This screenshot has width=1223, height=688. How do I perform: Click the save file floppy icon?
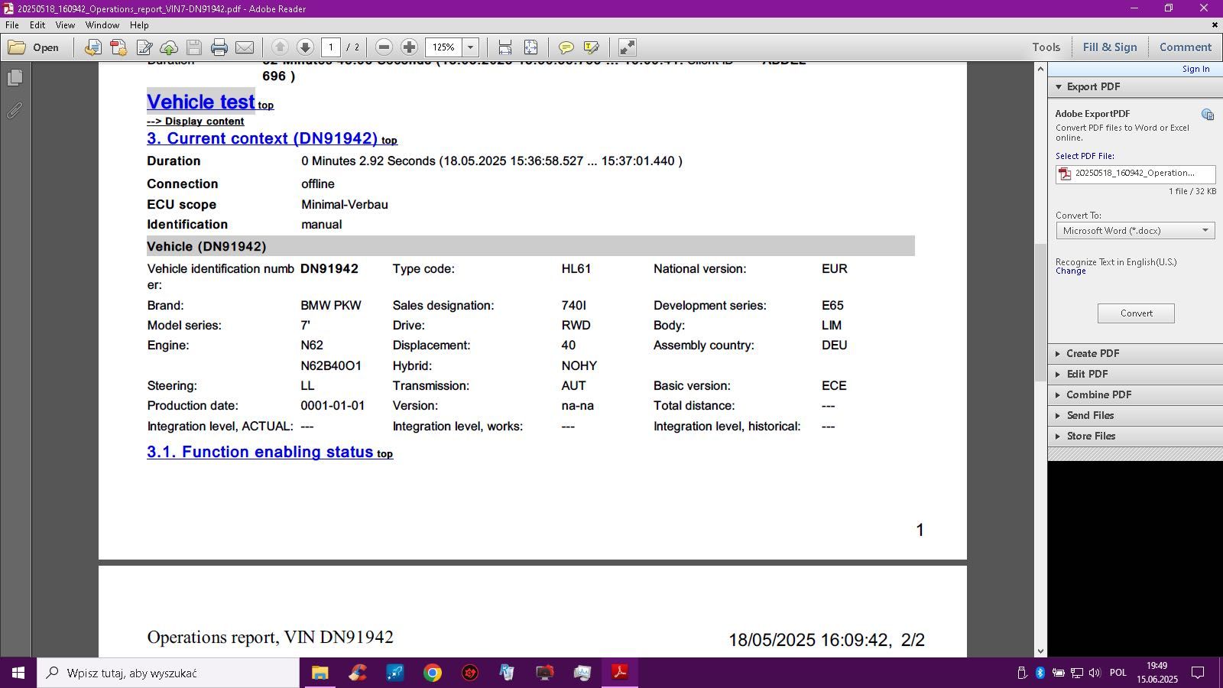click(x=194, y=47)
